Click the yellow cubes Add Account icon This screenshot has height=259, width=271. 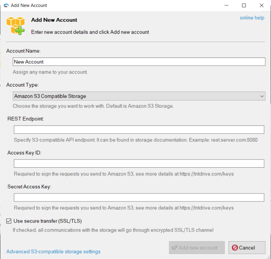(x=16, y=26)
